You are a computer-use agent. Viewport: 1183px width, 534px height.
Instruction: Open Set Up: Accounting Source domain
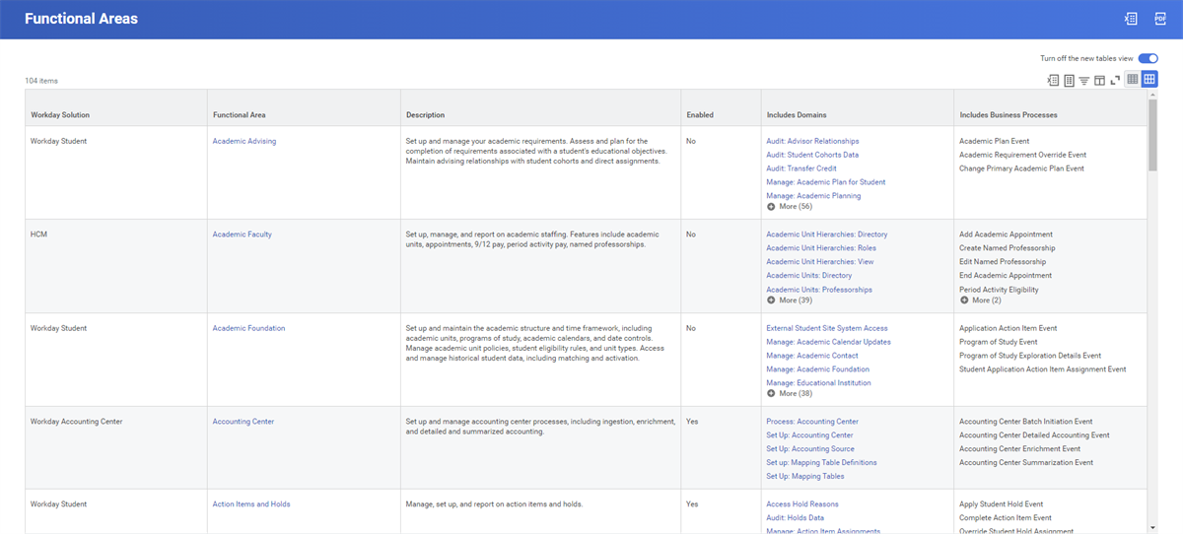(x=810, y=449)
